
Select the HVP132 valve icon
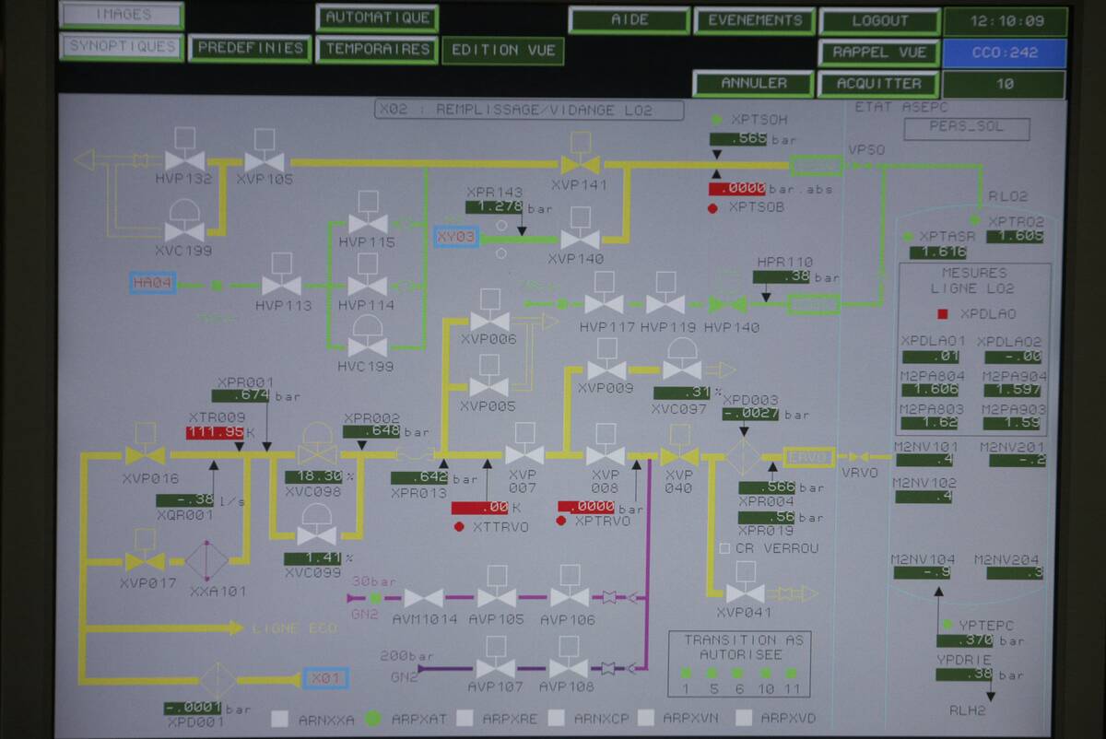click(x=184, y=159)
